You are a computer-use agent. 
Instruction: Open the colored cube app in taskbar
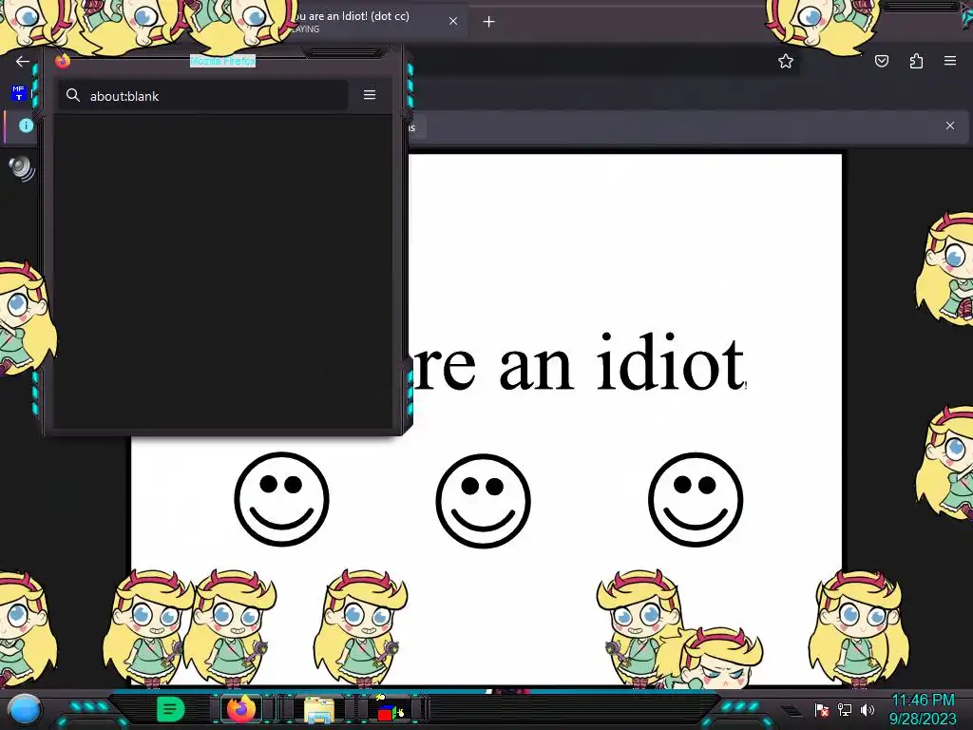[390, 709]
